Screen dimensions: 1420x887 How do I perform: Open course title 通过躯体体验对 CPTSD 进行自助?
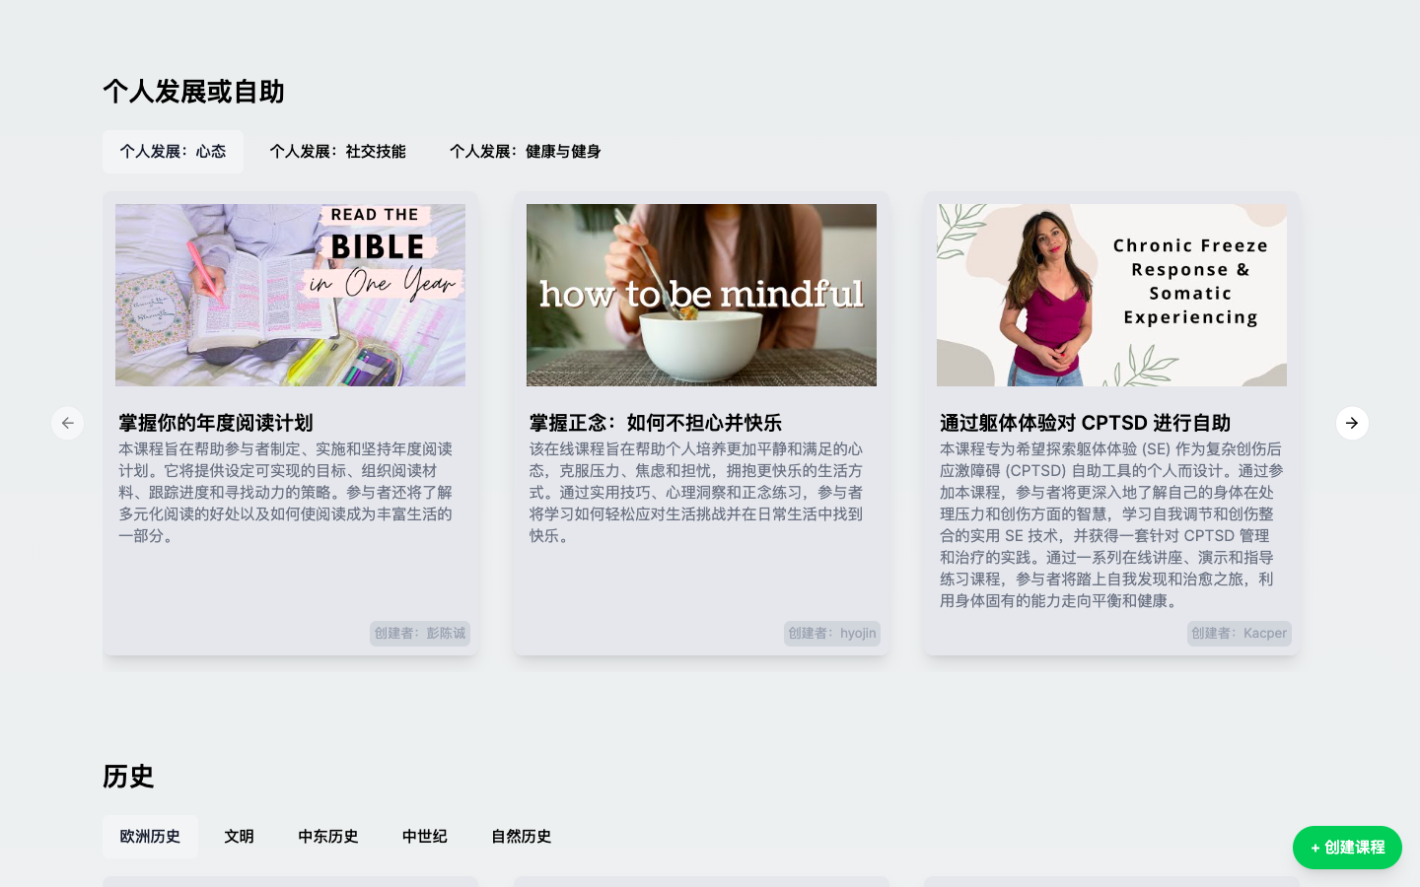pyautogui.click(x=1085, y=423)
